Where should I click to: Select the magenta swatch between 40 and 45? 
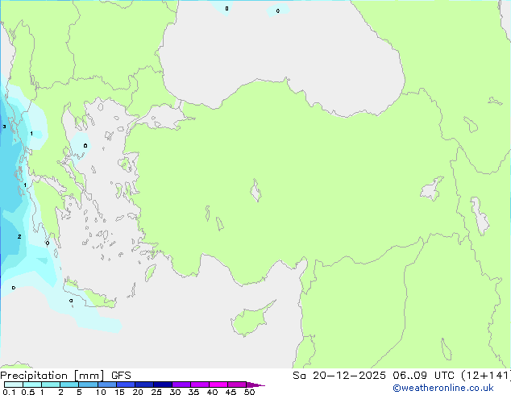pyautogui.click(x=218, y=385)
